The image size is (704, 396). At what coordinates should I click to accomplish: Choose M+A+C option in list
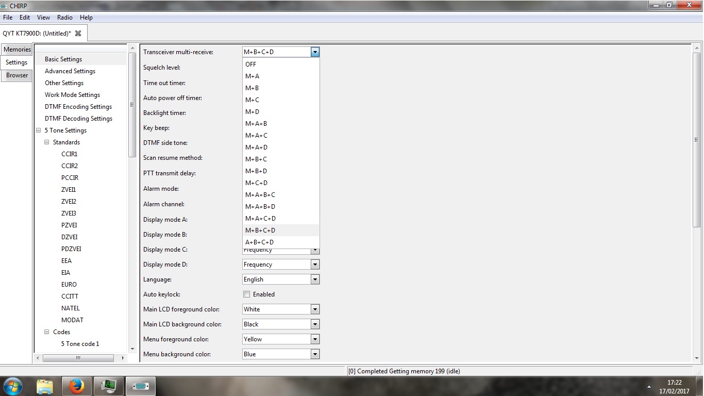281,136
